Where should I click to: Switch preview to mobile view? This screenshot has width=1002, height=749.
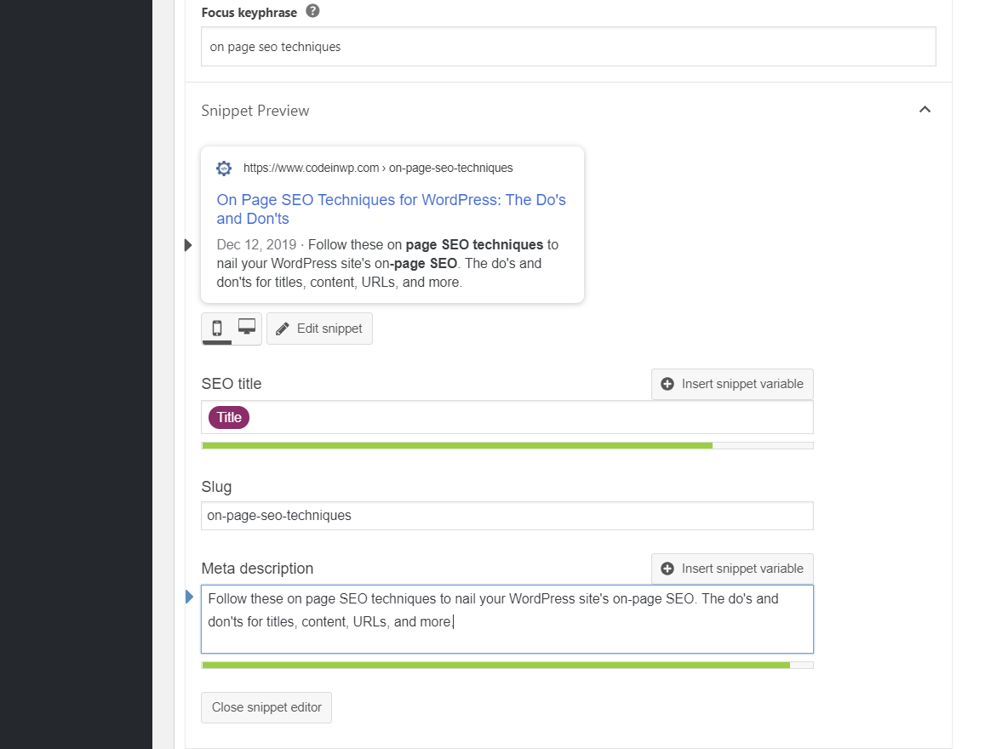click(x=216, y=328)
